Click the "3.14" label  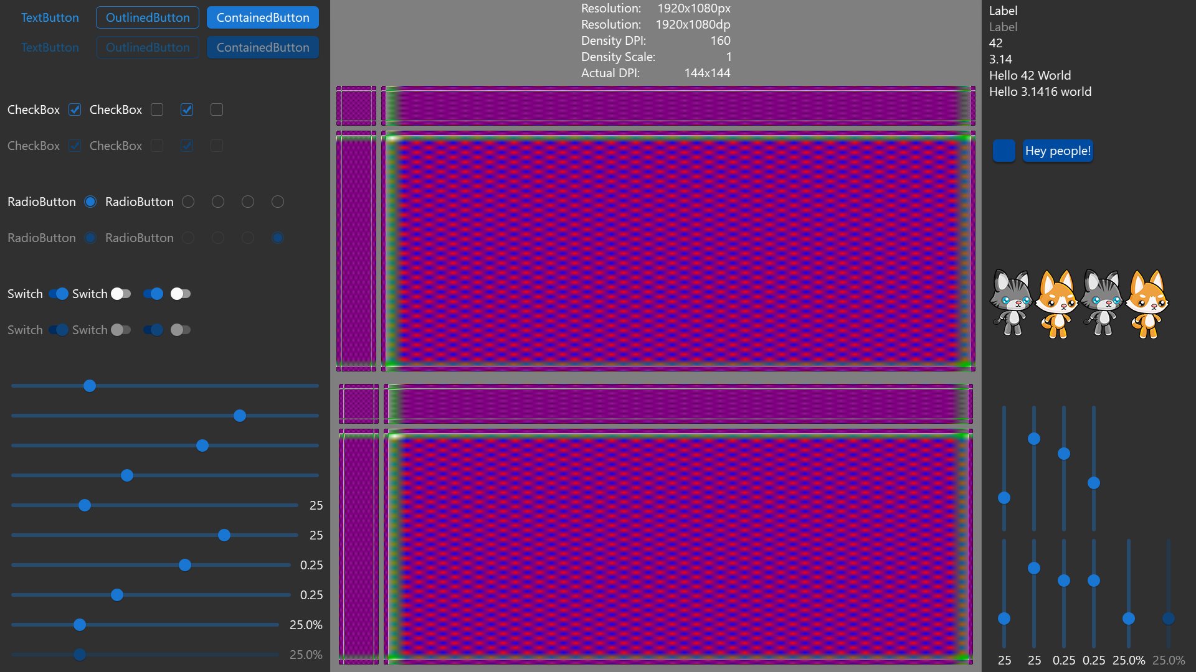[1000, 59]
